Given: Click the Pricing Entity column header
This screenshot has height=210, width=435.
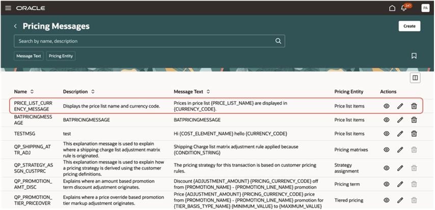Looking at the screenshot, I should (x=349, y=92).
